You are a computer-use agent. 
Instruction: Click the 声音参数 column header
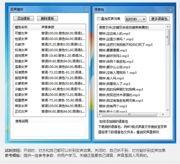[63, 27]
